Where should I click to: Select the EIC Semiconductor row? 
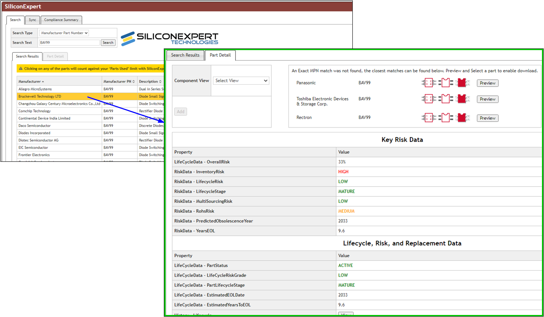90,148
